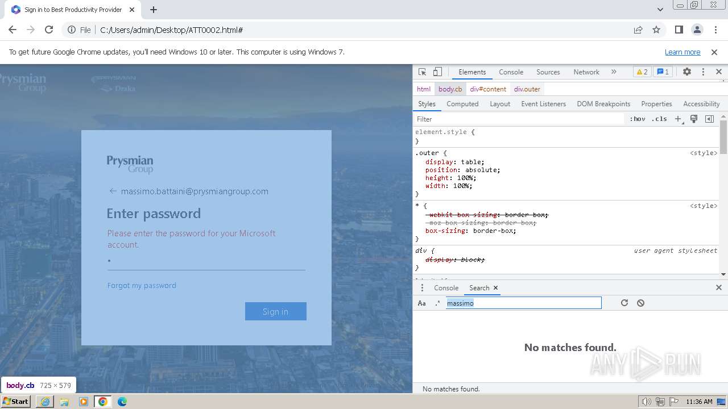
Task: Open the Forgot my password link
Action: (142, 286)
